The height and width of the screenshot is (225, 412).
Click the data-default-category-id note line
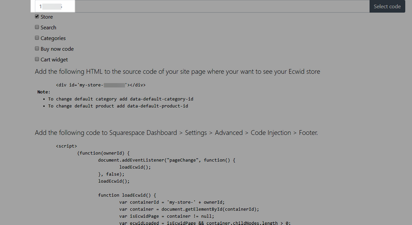[121, 99]
